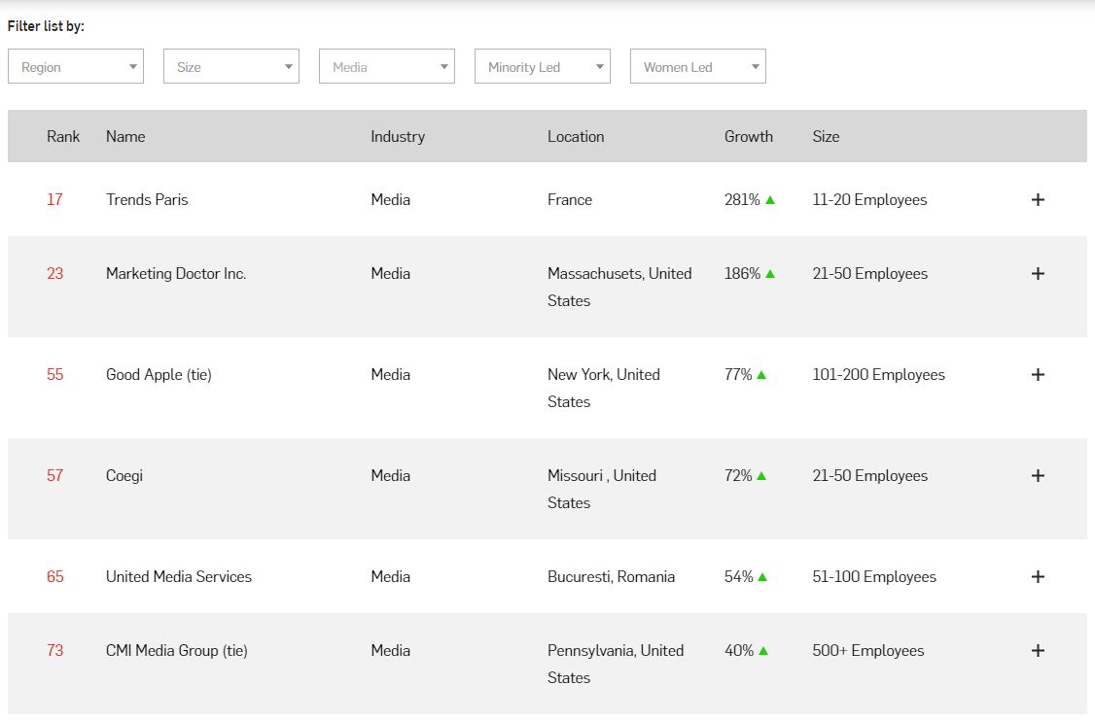Image resolution: width=1095 pixels, height=720 pixels.
Task: Click the 101-200 Employees size cell
Action: (x=878, y=375)
